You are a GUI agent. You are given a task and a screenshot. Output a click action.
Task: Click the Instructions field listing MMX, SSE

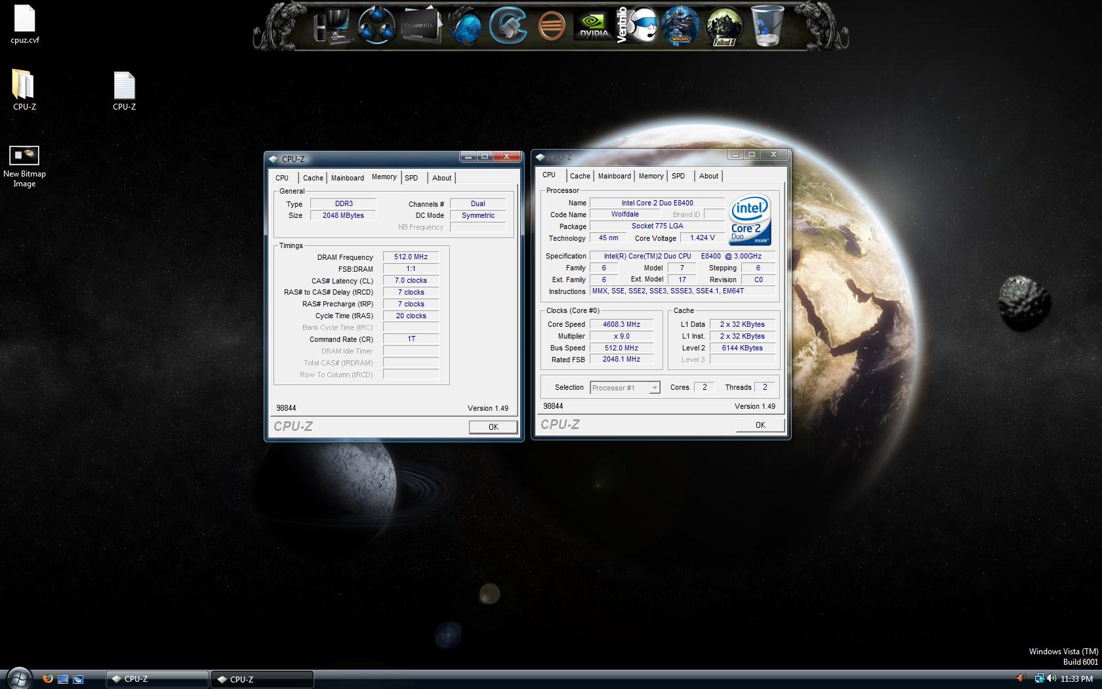(x=682, y=291)
